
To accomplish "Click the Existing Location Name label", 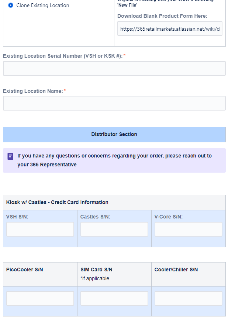I will click(33, 91).
